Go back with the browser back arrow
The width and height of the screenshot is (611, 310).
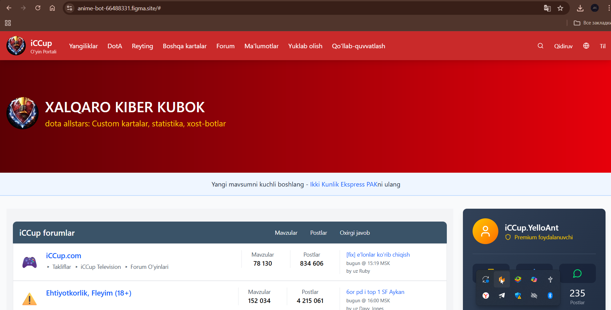pos(9,8)
